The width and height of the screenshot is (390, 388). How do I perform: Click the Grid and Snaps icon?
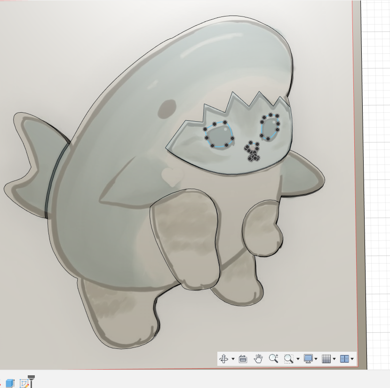[x=326, y=358]
